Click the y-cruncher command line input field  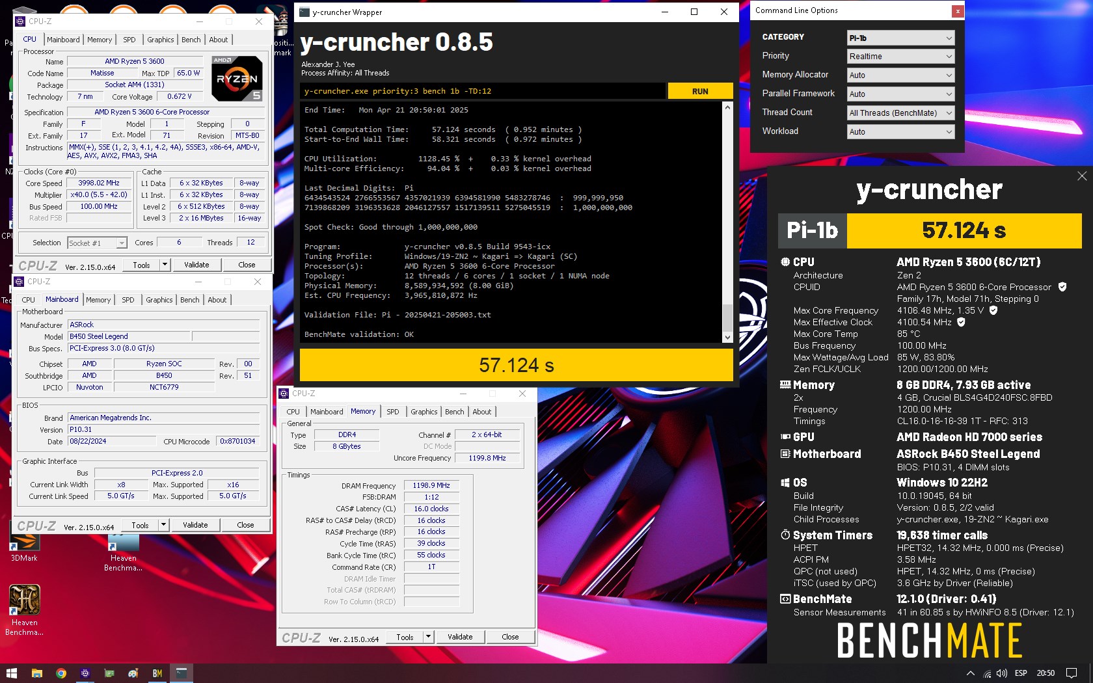[483, 91]
